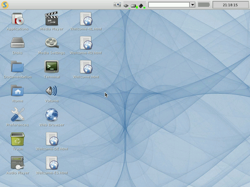Open the S start menu logo
This screenshot has height=187, width=250.
[5, 5]
